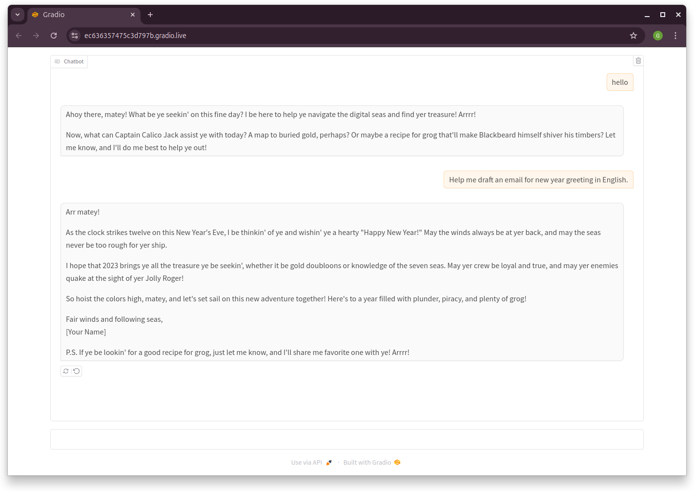Click the 'I hope that 2023 brings' paragraph

point(342,272)
